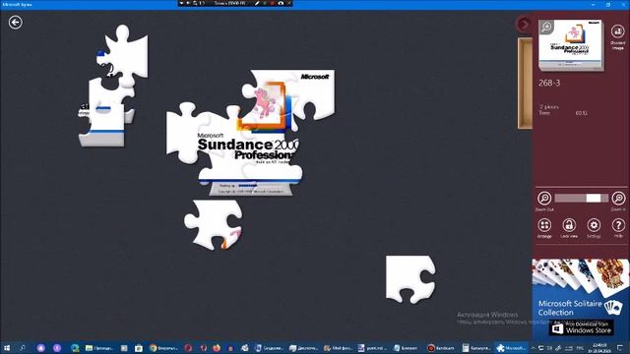Arrange the puzzle pieces

[x=544, y=225]
